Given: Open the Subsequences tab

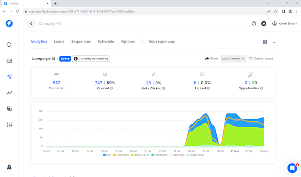Looking at the screenshot, I should (162, 41).
